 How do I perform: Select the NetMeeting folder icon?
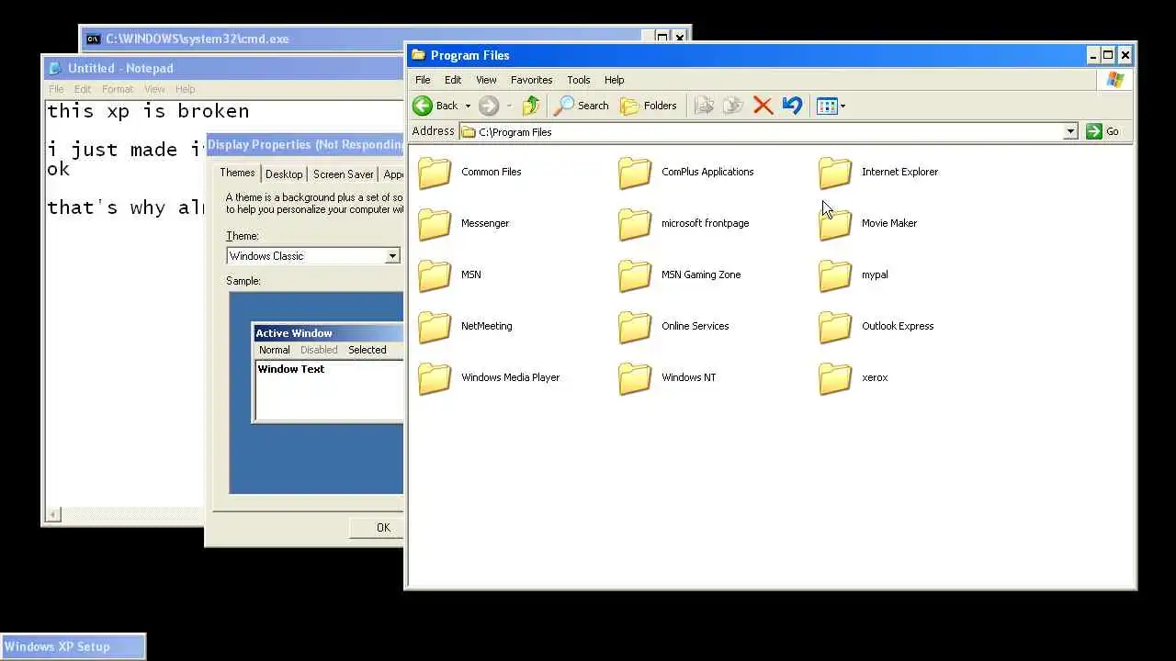(x=435, y=326)
